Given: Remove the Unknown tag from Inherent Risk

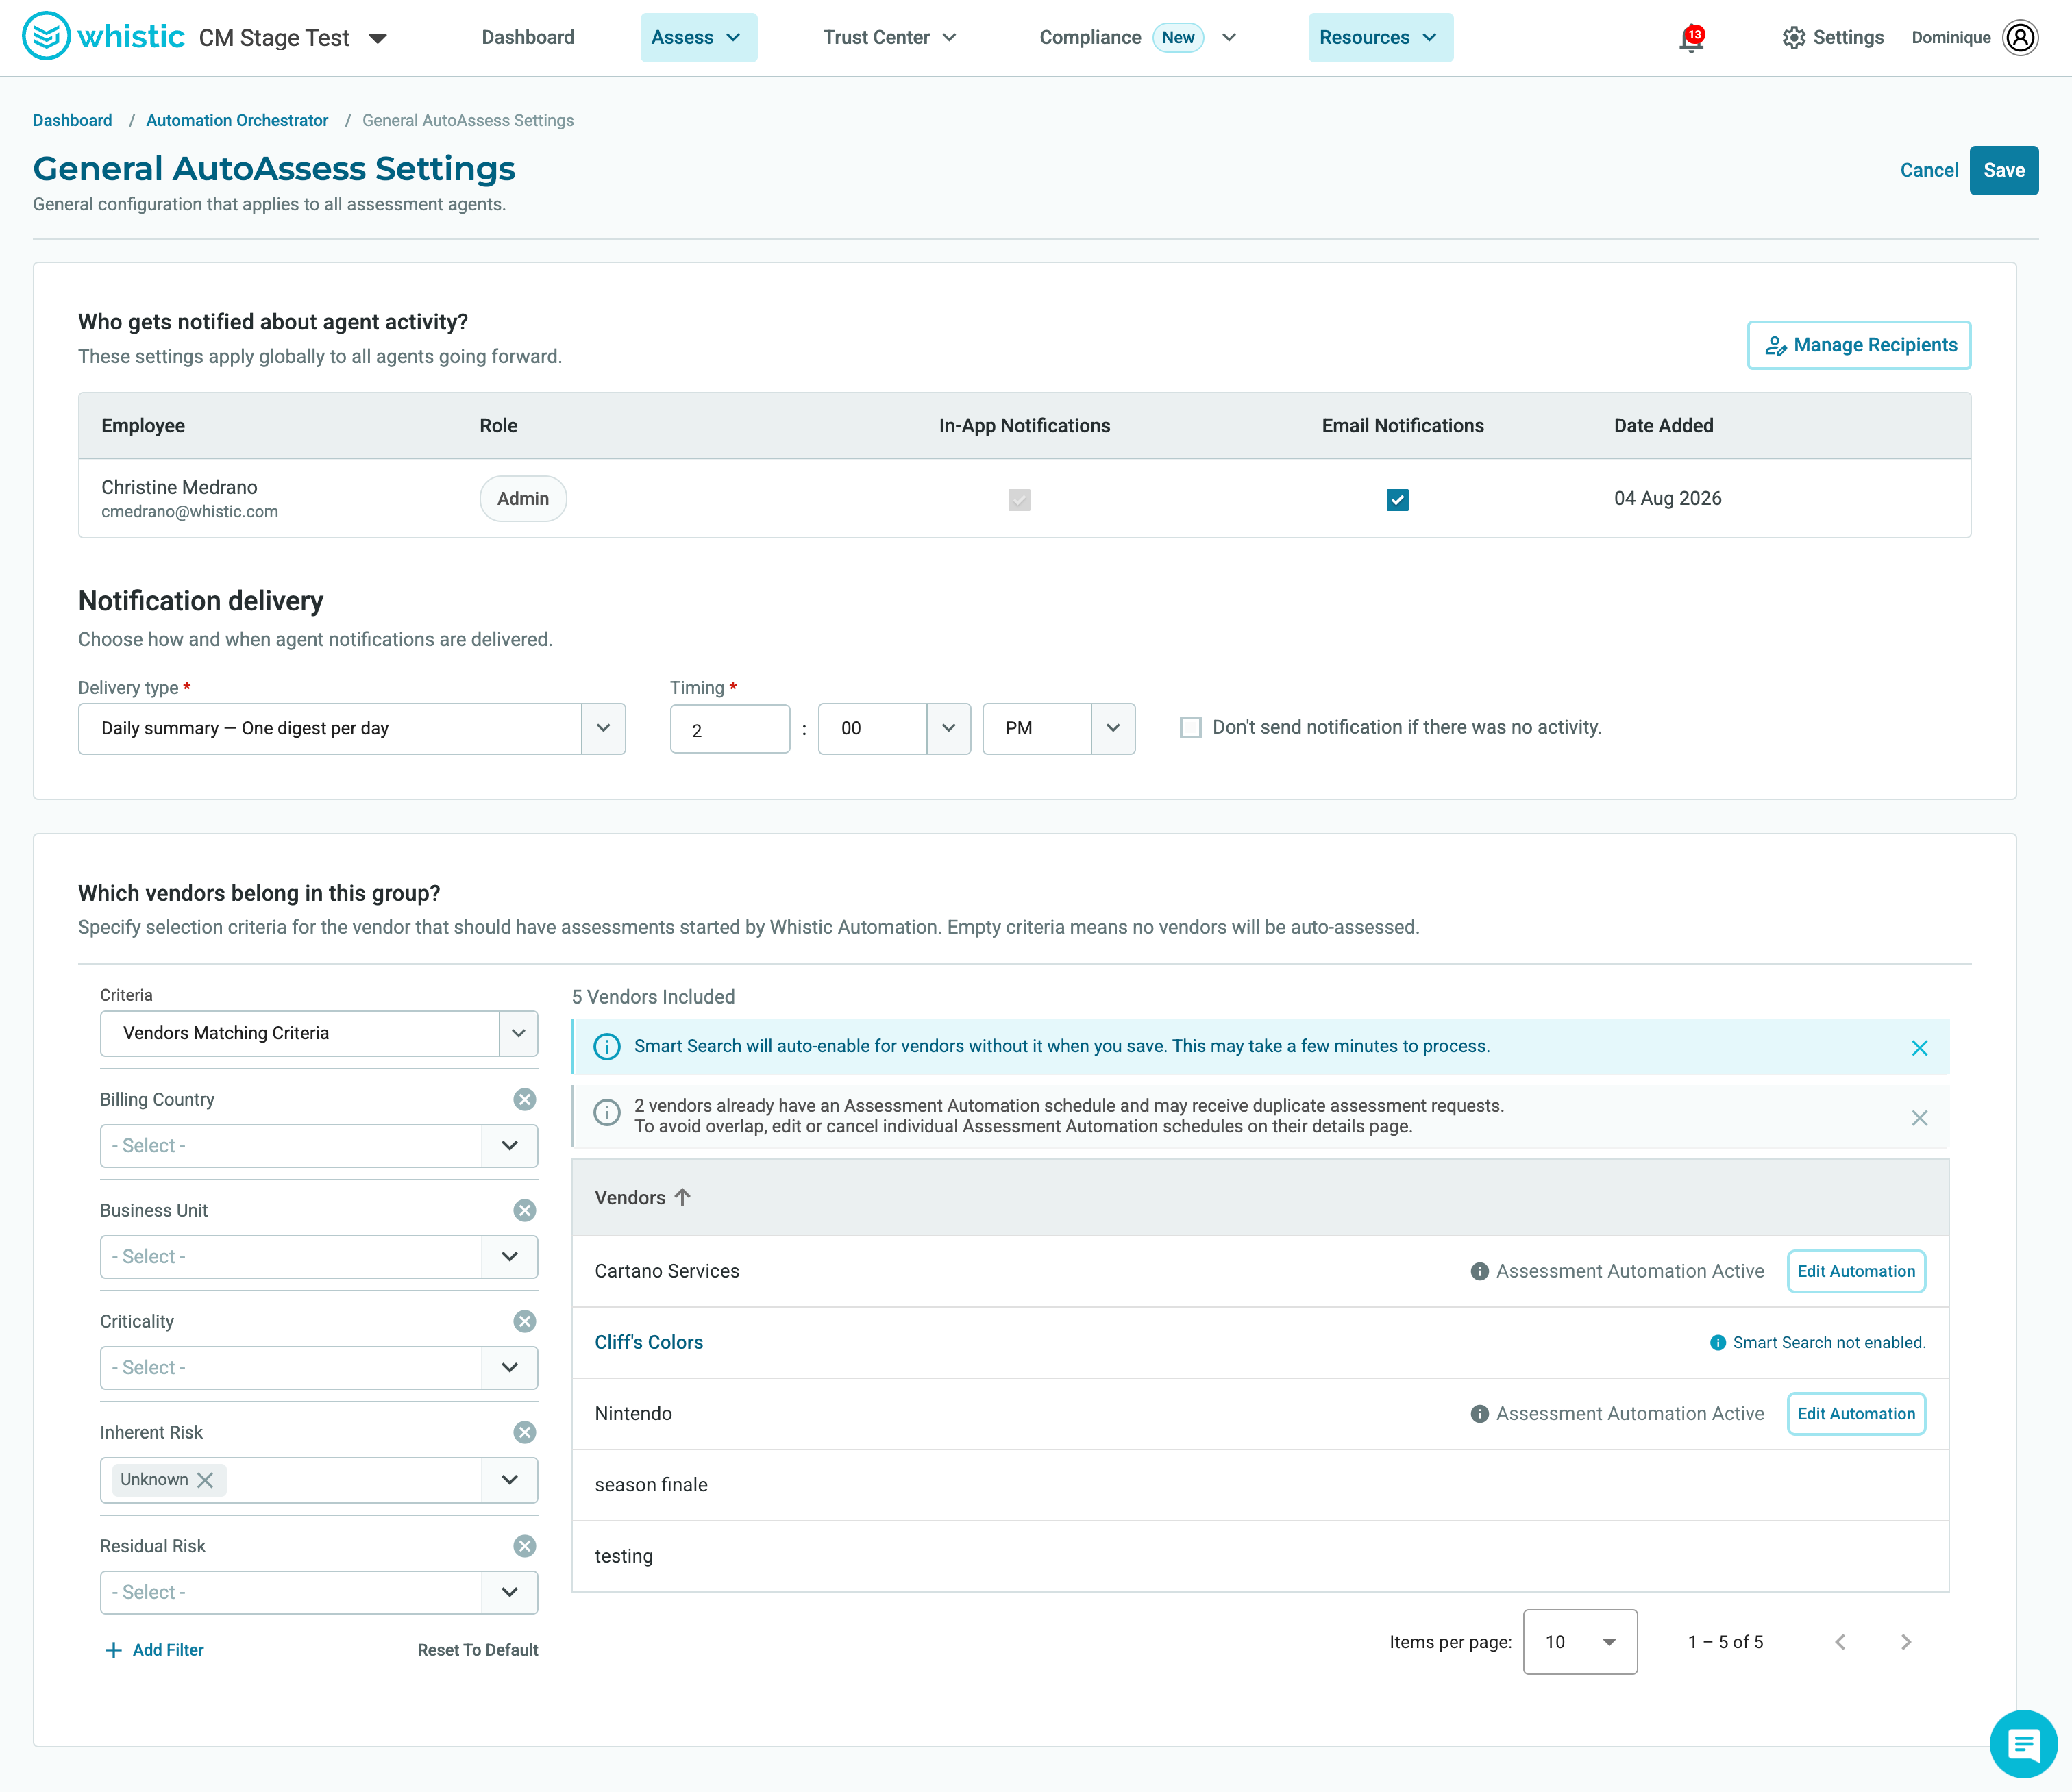Looking at the screenshot, I should click(205, 1480).
